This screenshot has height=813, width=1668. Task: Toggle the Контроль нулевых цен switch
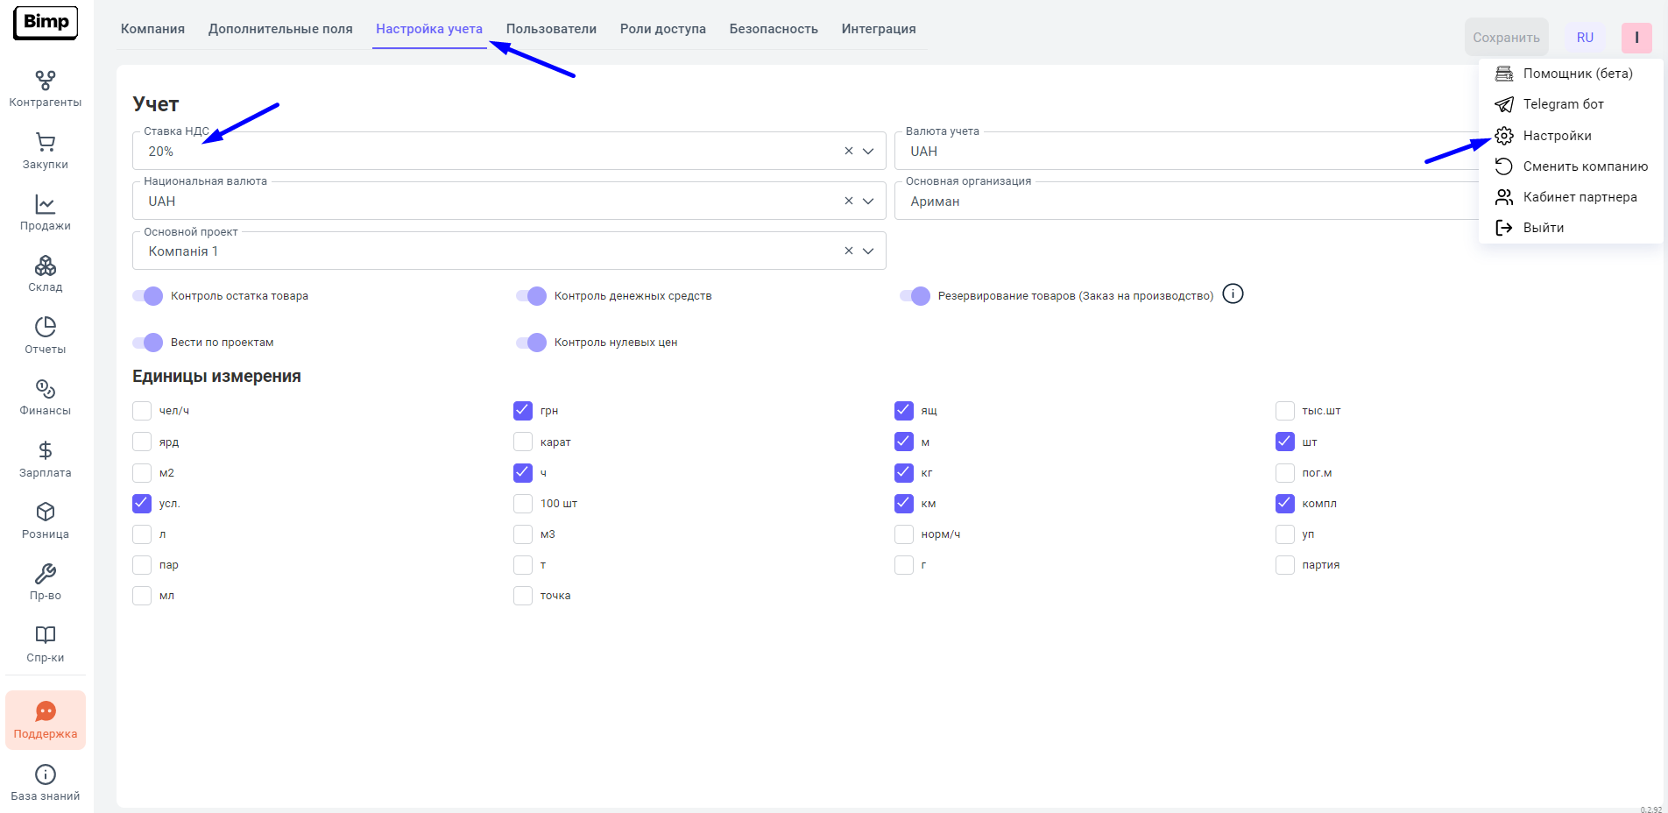(532, 343)
